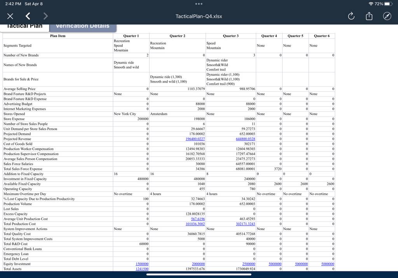Select the Total Assets value 1730049.924
This screenshot has height=278, width=398.
[246, 269]
